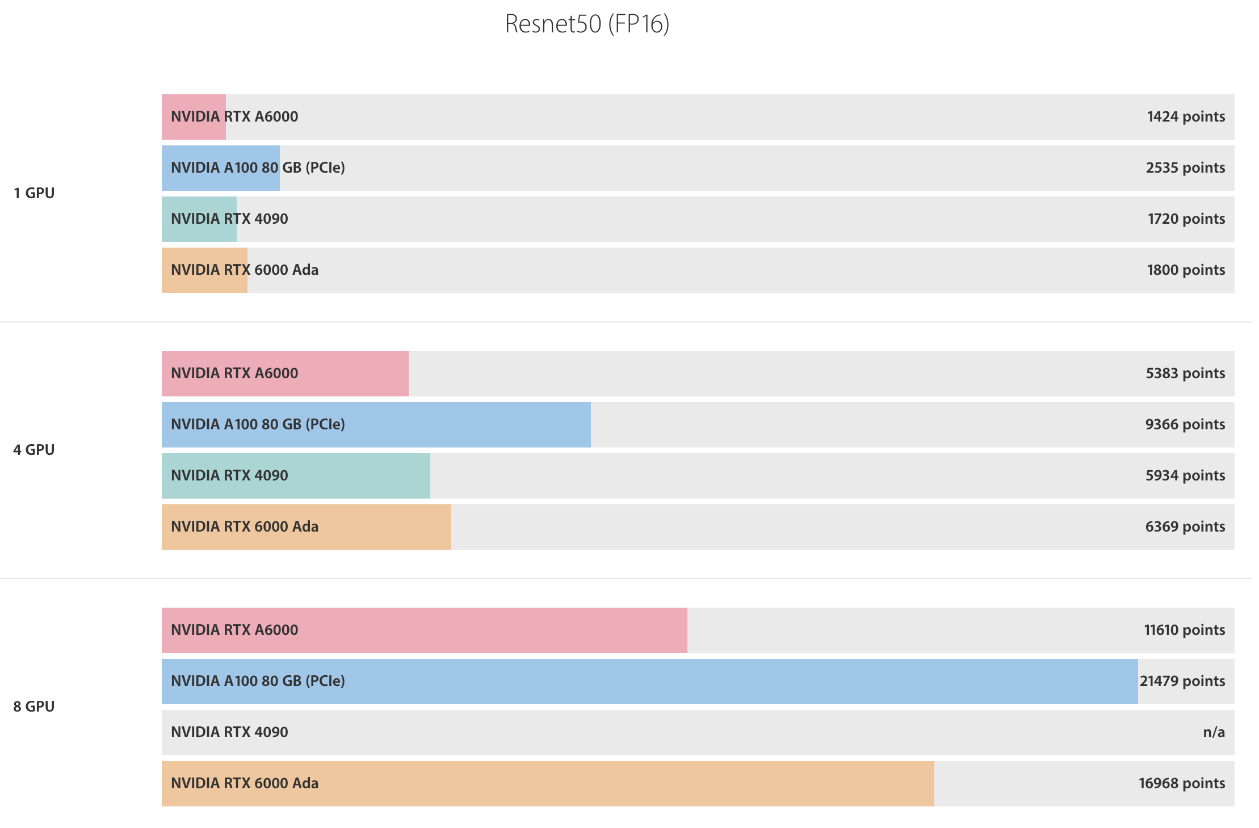1259x828 pixels.
Task: Click the 21479 points value
Action: tap(1182, 681)
